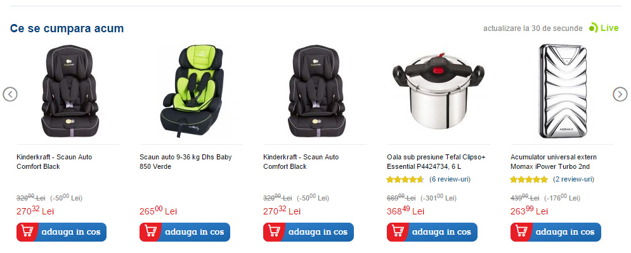The image size is (631, 253).
Task: View the Momax power bank image
Action: pos(563,92)
